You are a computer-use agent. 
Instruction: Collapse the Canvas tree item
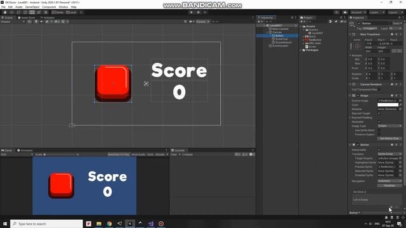click(x=268, y=32)
